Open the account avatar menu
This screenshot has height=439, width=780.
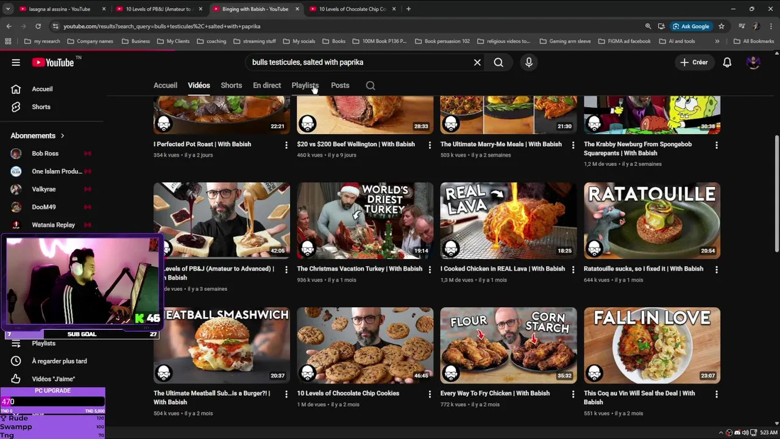[753, 62]
